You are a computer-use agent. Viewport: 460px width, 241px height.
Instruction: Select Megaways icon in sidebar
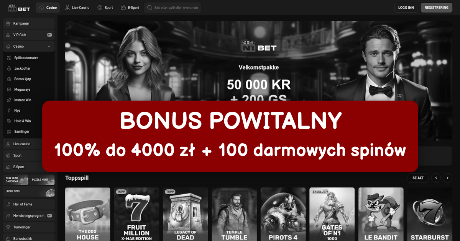10,90
